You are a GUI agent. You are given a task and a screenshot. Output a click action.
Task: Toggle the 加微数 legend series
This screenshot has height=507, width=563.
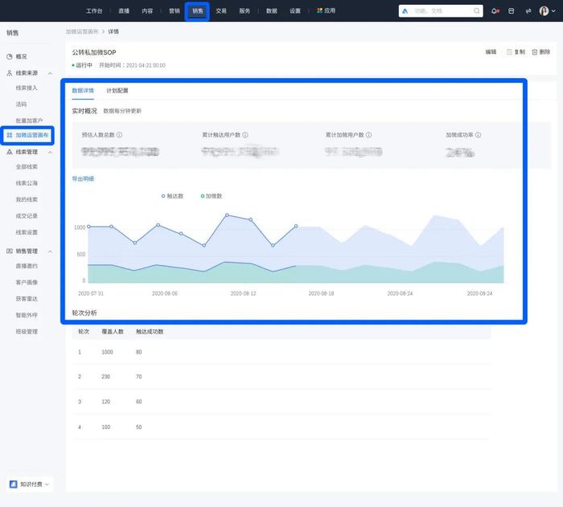212,196
